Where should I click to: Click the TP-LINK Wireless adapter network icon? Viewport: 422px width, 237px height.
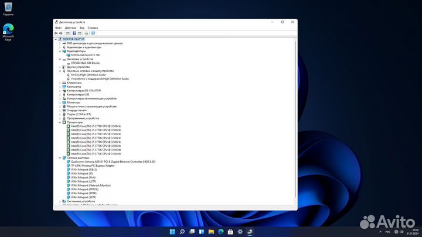tap(69, 166)
